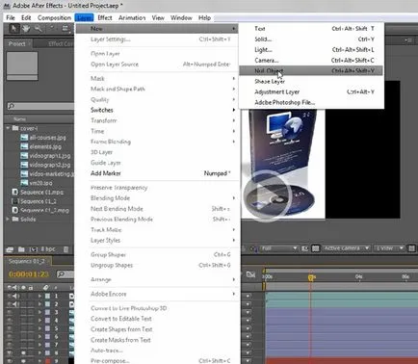418x364 pixels.
Task: Click the timeline search magnifier icon
Action: point(62,274)
